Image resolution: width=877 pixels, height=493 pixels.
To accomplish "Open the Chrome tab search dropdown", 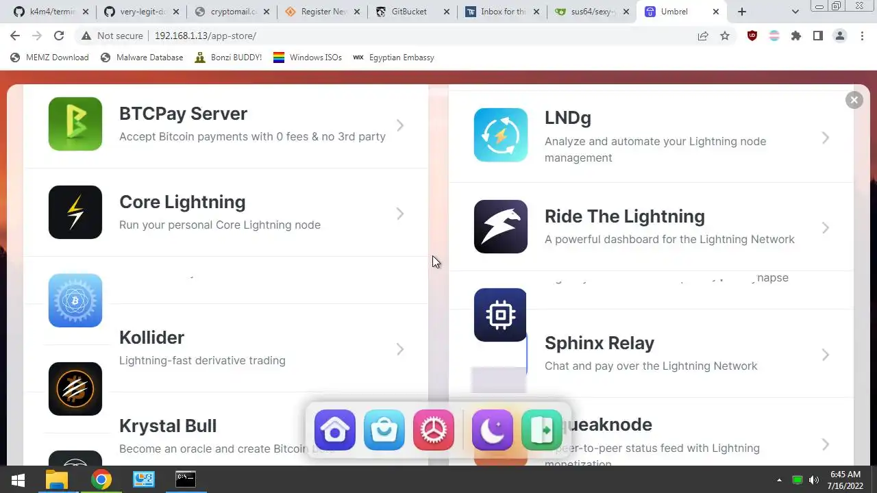I will click(795, 12).
